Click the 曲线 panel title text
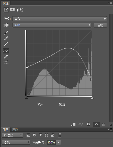This screenshot has height=147, width=113. (20, 10)
